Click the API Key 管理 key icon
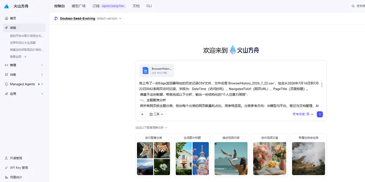 tap(6, 168)
